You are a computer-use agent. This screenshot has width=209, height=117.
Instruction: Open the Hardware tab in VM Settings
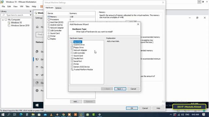tap(49, 8)
